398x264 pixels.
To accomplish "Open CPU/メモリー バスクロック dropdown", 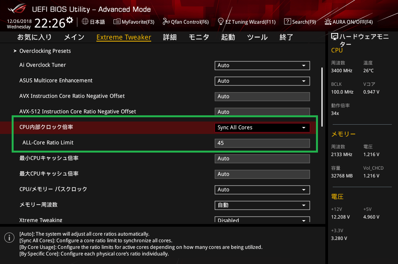I will pyautogui.click(x=262, y=190).
